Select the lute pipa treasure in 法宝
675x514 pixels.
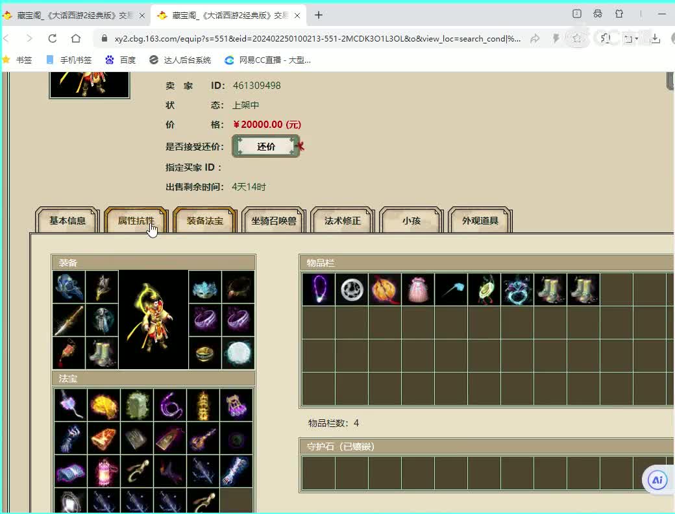[x=203, y=438]
